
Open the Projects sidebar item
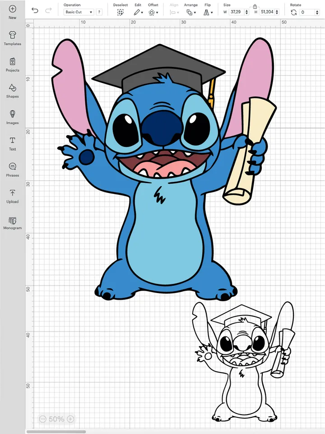12,61
